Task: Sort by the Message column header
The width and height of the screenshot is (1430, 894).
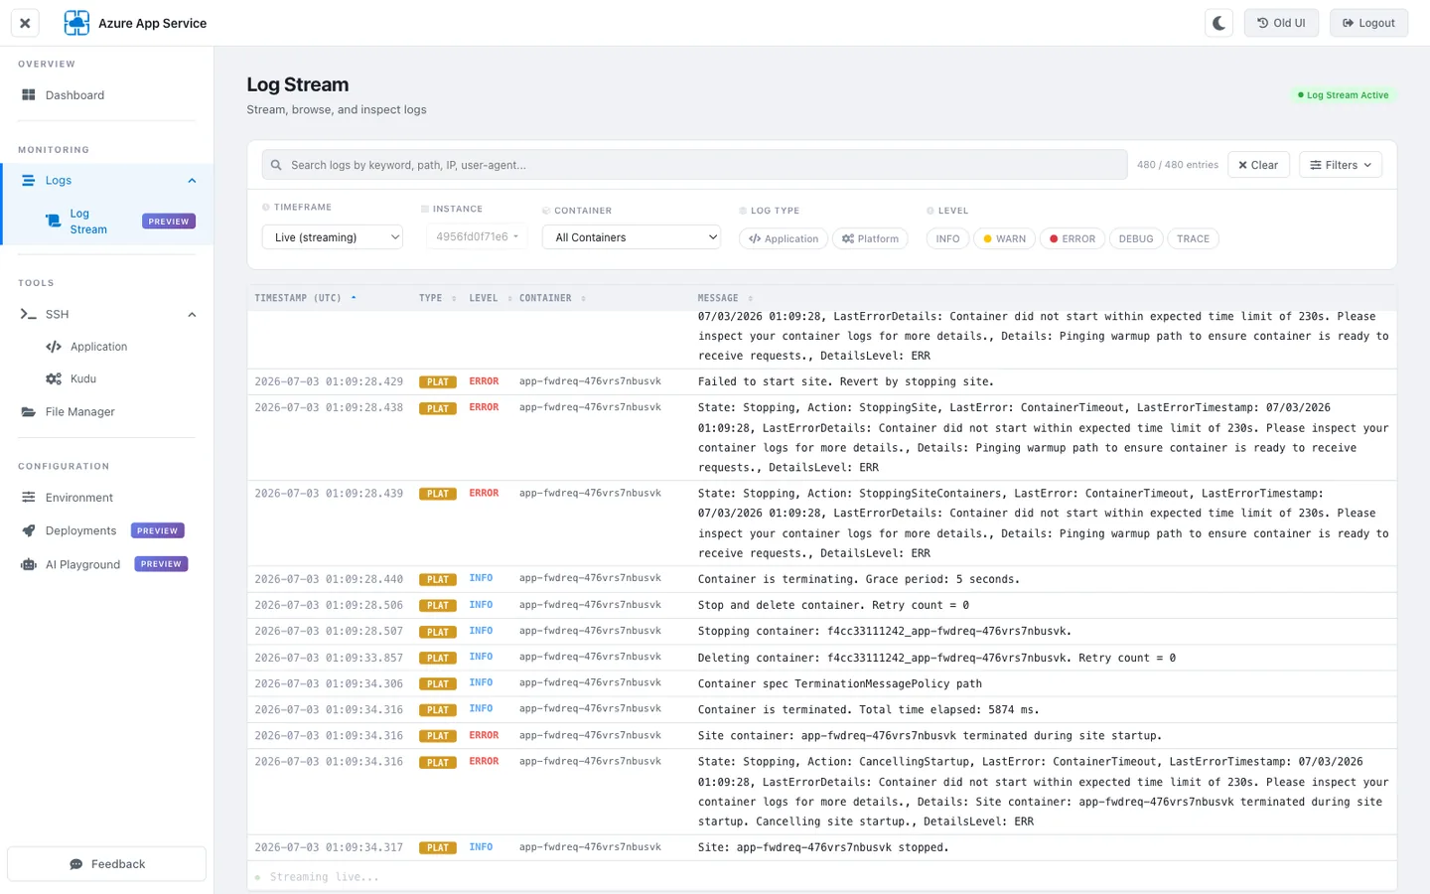Action: pyautogui.click(x=725, y=298)
